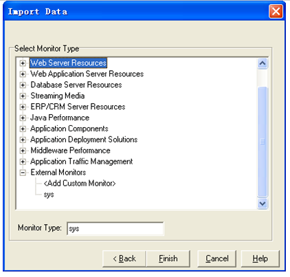290x277 pixels.
Task: Cancel the Import Data dialog
Action: (x=216, y=258)
